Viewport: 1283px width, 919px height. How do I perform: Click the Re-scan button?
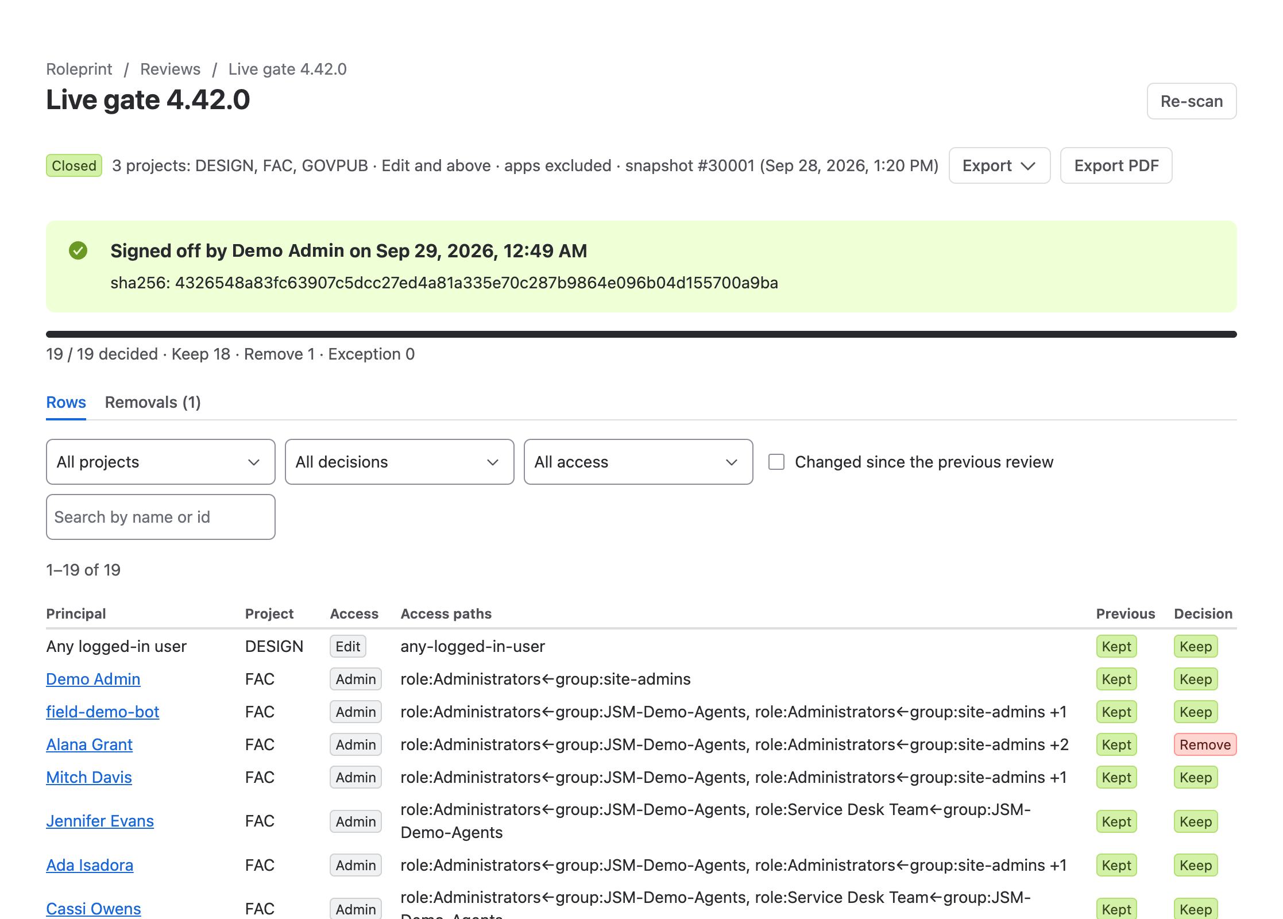pos(1192,101)
